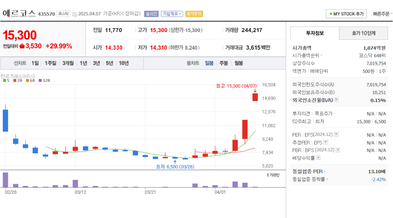Click the stock code 435570
The image size is (393, 218).
(x=46, y=14)
